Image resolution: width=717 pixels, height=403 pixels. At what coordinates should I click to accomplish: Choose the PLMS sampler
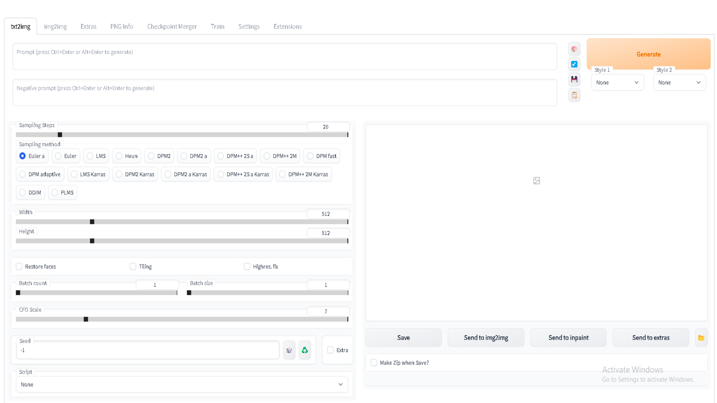(x=62, y=193)
